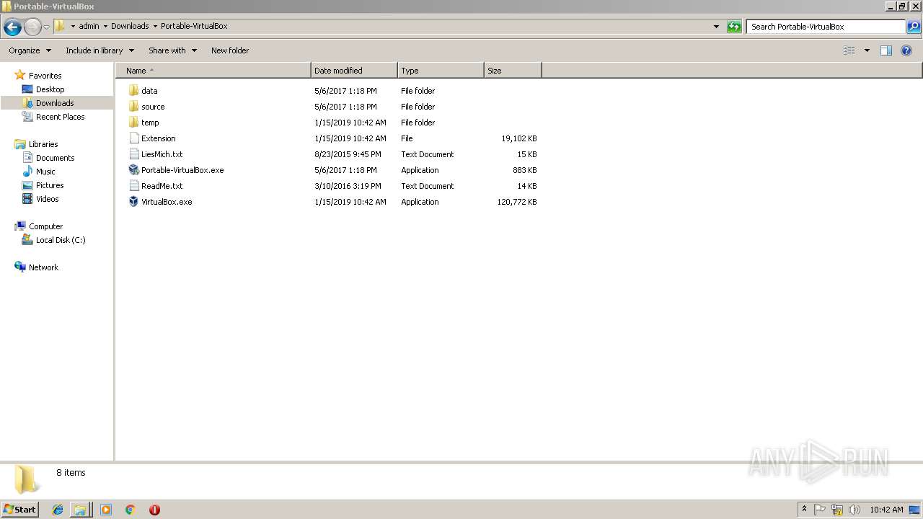The image size is (923, 519).
Task: Select the LiesMich.txt file icon
Action: [x=133, y=154]
